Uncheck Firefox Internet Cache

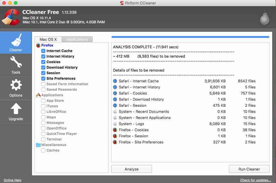click(43, 51)
